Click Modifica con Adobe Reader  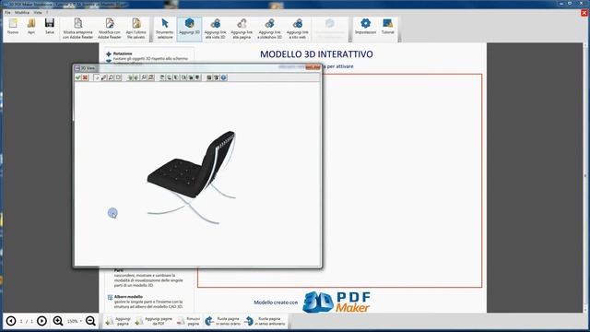pos(110,29)
